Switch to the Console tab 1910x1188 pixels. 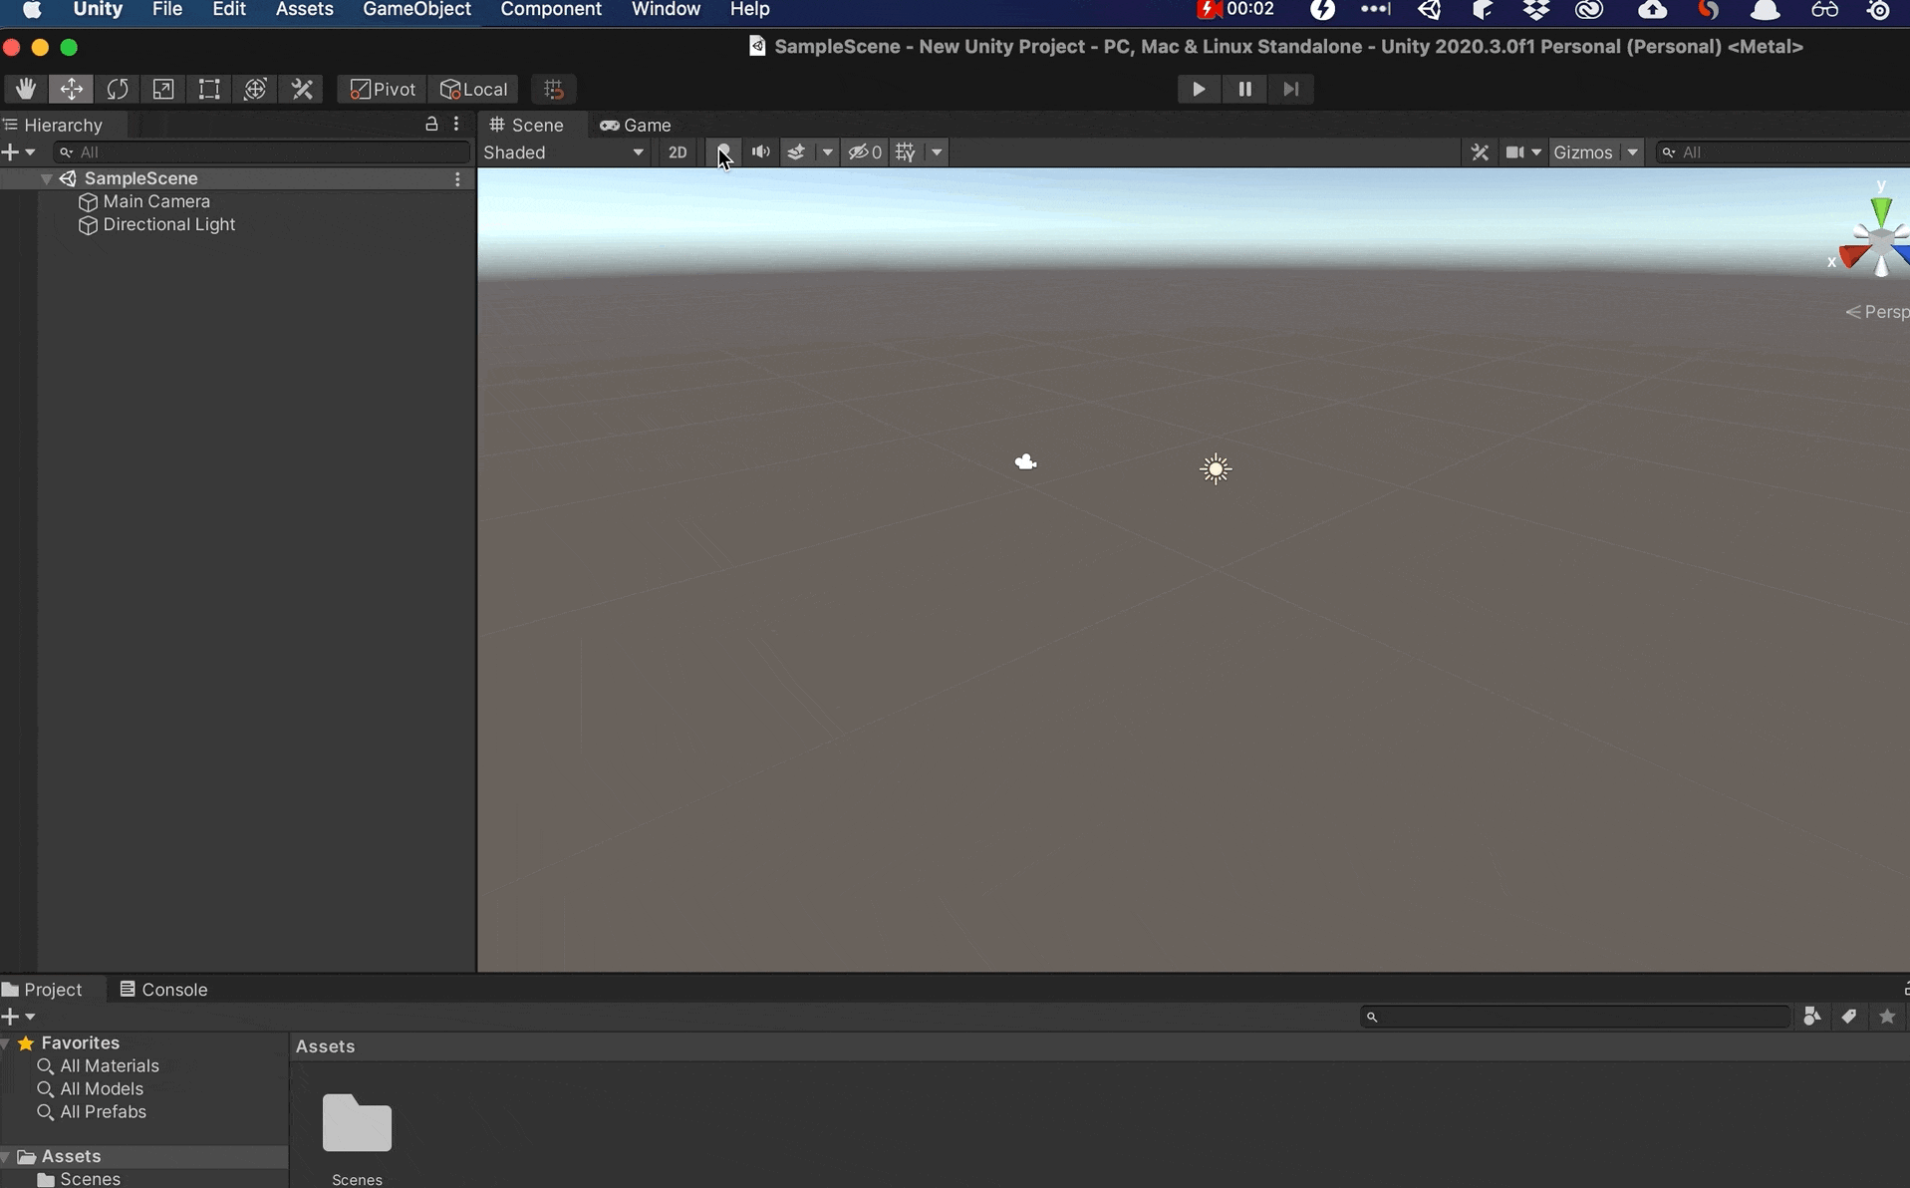coord(164,990)
